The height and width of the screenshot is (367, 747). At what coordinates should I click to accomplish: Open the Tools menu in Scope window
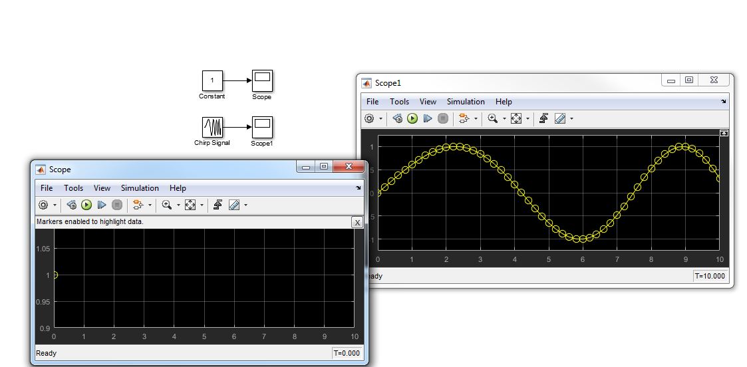73,188
